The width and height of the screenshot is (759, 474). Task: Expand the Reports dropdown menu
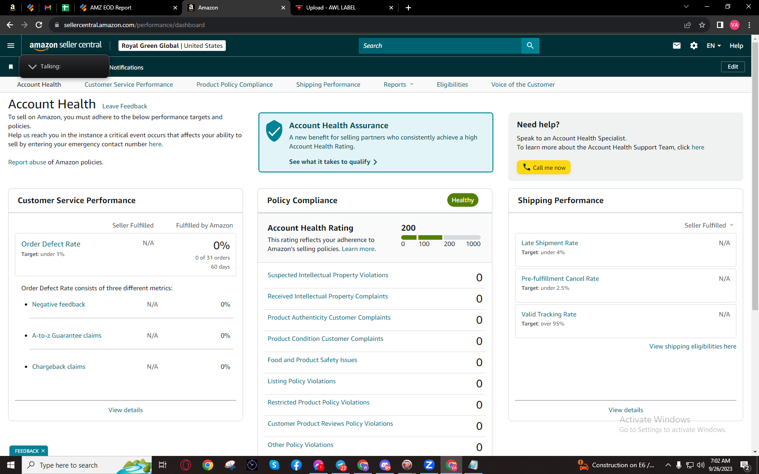tap(398, 84)
